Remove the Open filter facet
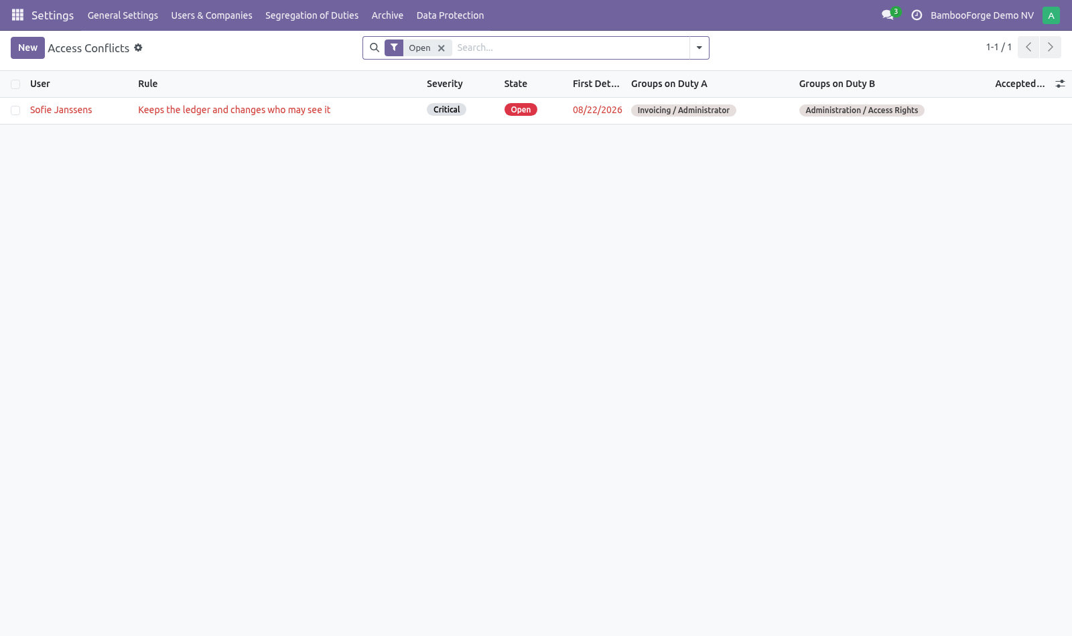The height and width of the screenshot is (636, 1072). pos(442,48)
